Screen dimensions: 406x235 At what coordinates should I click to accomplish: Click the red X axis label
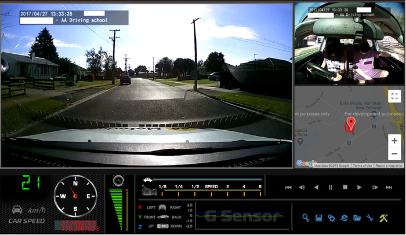tap(140, 207)
